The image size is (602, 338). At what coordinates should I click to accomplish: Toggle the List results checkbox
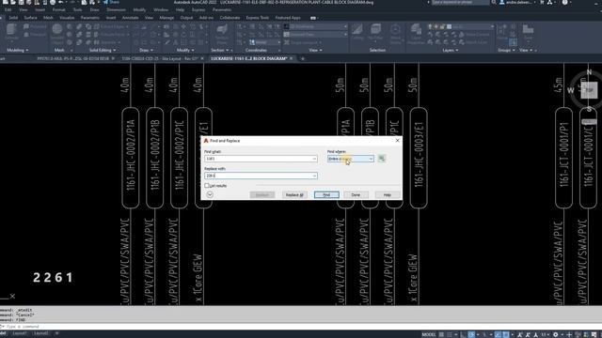pos(207,186)
